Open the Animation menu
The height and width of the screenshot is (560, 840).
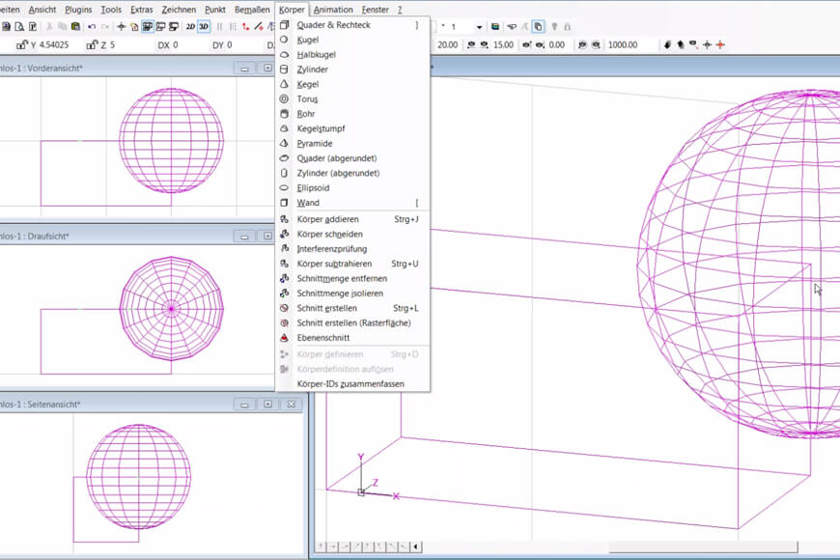pyautogui.click(x=333, y=9)
